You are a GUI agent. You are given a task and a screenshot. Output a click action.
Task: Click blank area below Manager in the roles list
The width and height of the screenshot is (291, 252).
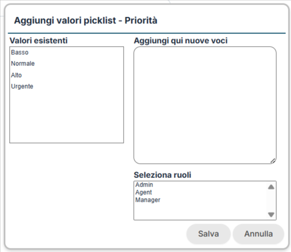coord(200,211)
